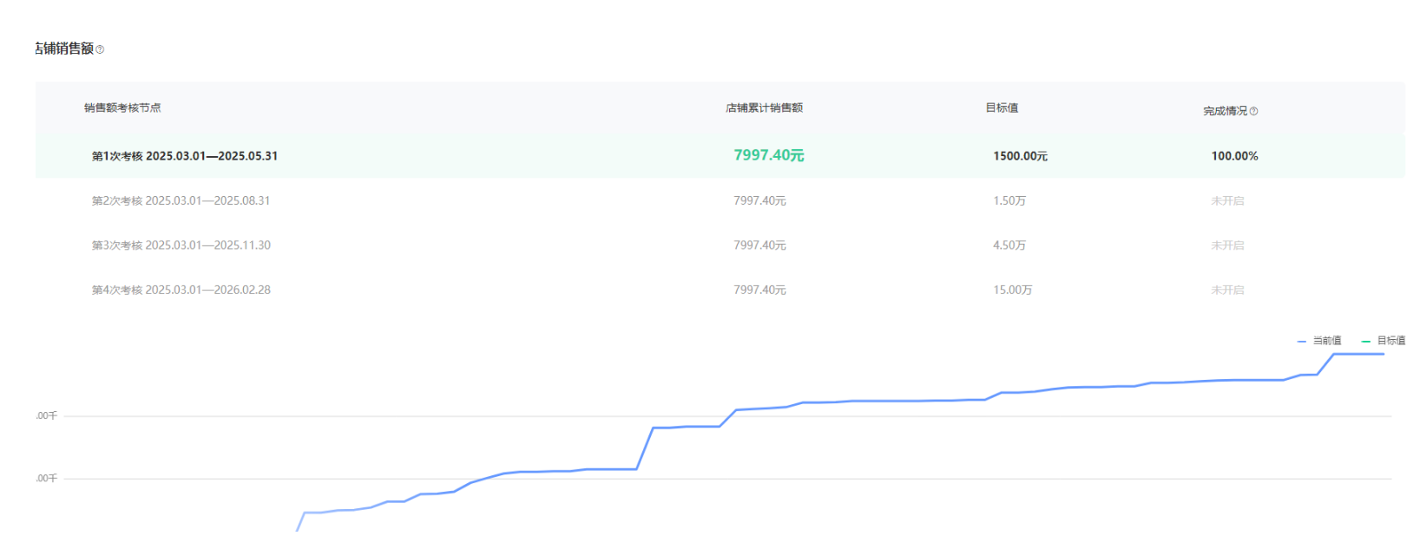Click 未开启 status in 第4次考核 row
1407x549 pixels.
point(1227,290)
